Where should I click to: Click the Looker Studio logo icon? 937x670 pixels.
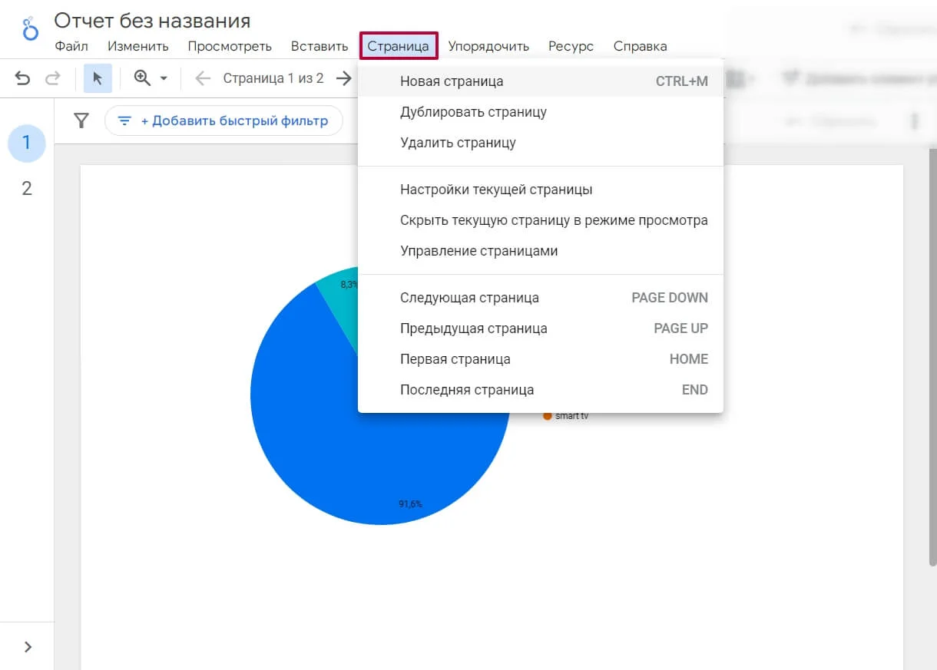(30, 29)
